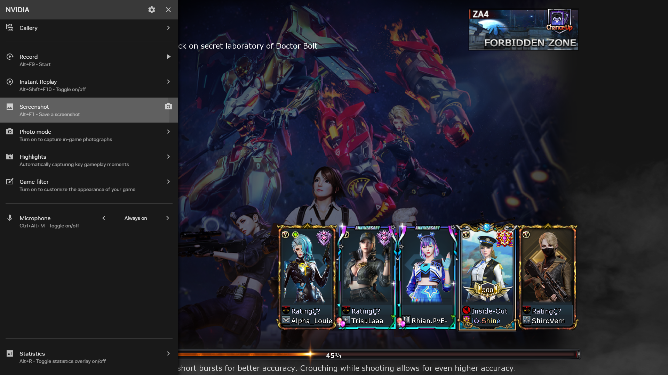
Task: Expand the Highlights chevron
Action: tap(168, 157)
